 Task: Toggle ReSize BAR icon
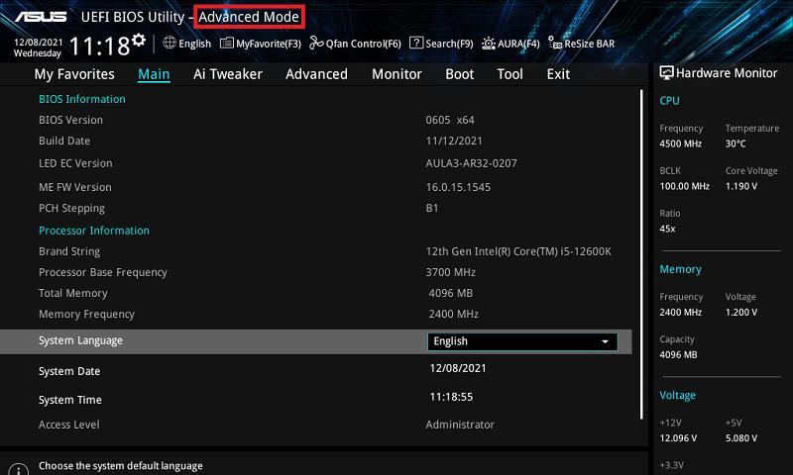click(x=555, y=43)
